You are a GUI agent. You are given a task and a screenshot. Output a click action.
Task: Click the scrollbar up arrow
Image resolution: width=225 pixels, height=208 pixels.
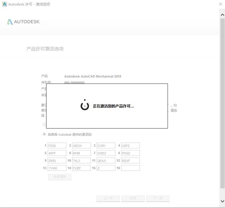pyautogui.click(x=222, y=15)
